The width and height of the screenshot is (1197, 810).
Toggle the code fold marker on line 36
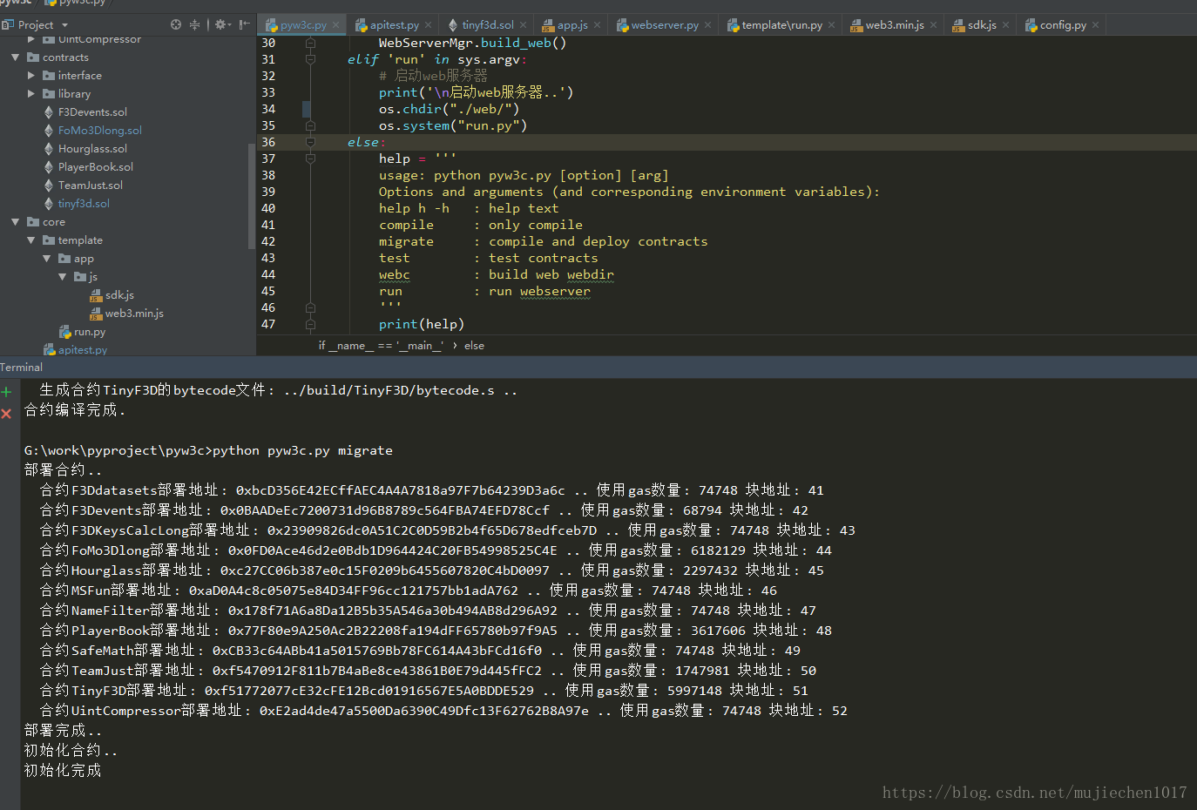tap(310, 142)
